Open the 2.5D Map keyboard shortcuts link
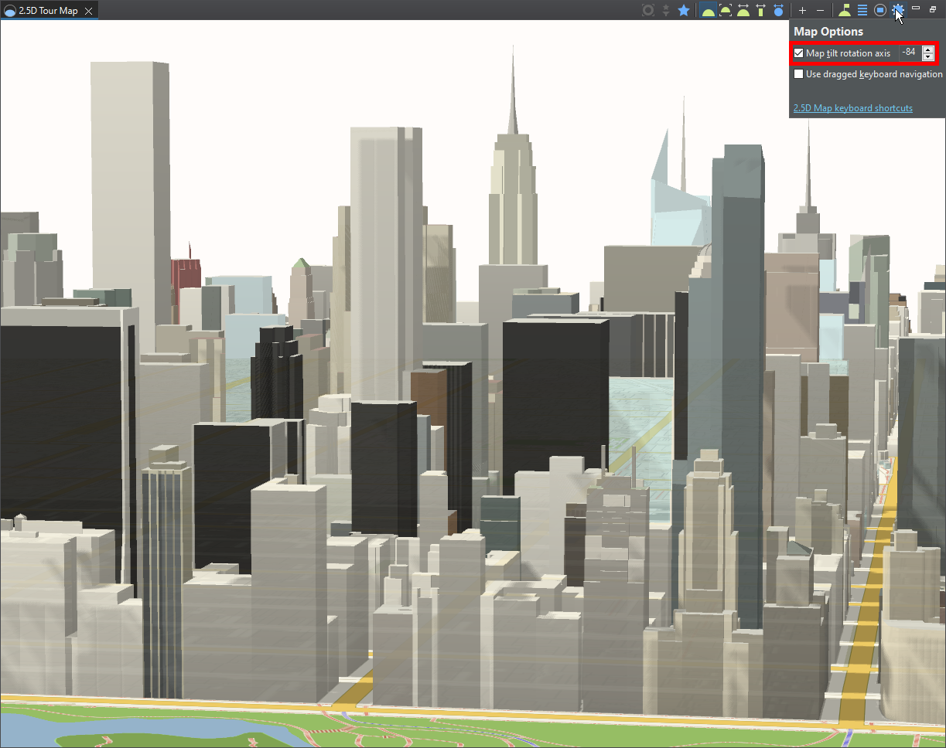Screen dimensions: 946x748 [x=852, y=108]
